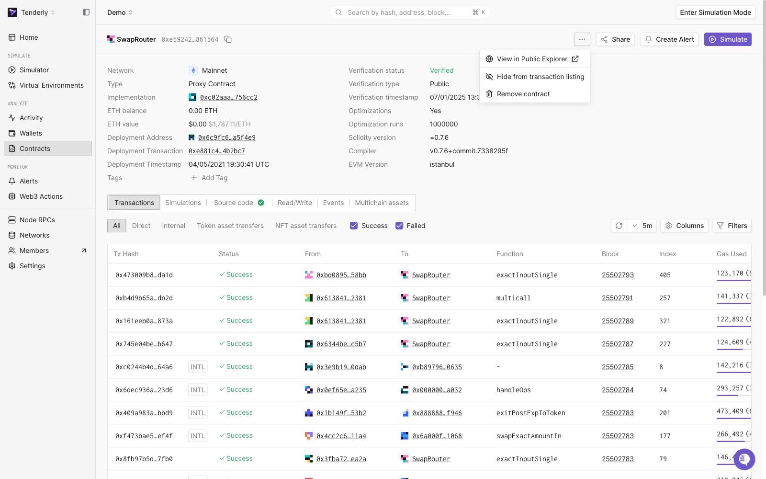Click the Members external arrow icon
This screenshot has width=766, height=479.
click(84, 251)
